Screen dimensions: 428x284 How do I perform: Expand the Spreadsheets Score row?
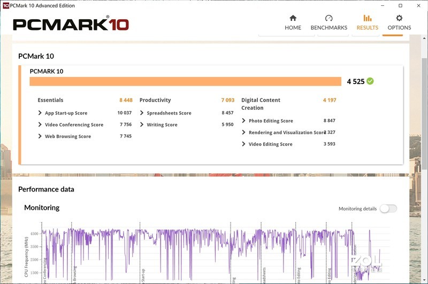coord(142,113)
